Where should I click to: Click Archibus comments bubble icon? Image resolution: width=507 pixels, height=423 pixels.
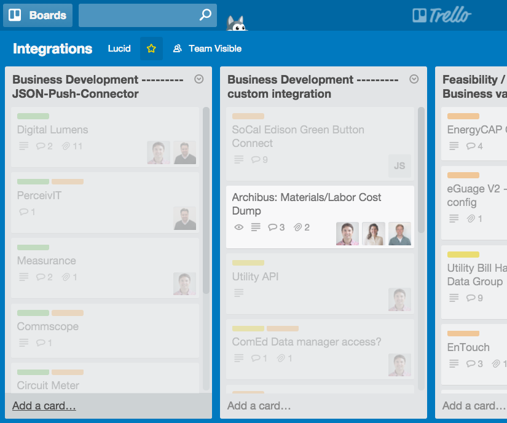[x=272, y=227]
